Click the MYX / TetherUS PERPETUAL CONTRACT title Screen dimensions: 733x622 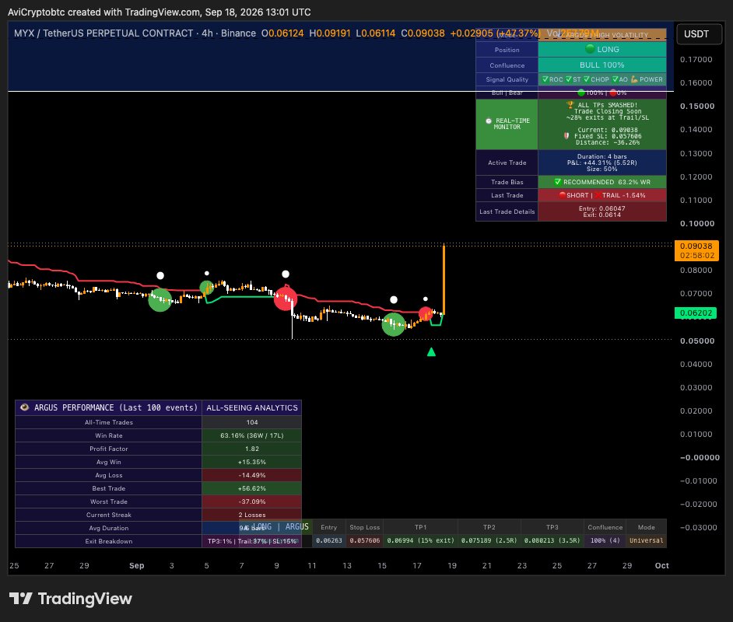click(103, 33)
